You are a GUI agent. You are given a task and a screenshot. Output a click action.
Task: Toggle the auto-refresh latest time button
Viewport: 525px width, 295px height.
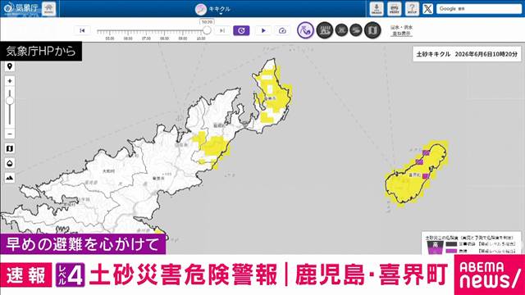(x=241, y=30)
